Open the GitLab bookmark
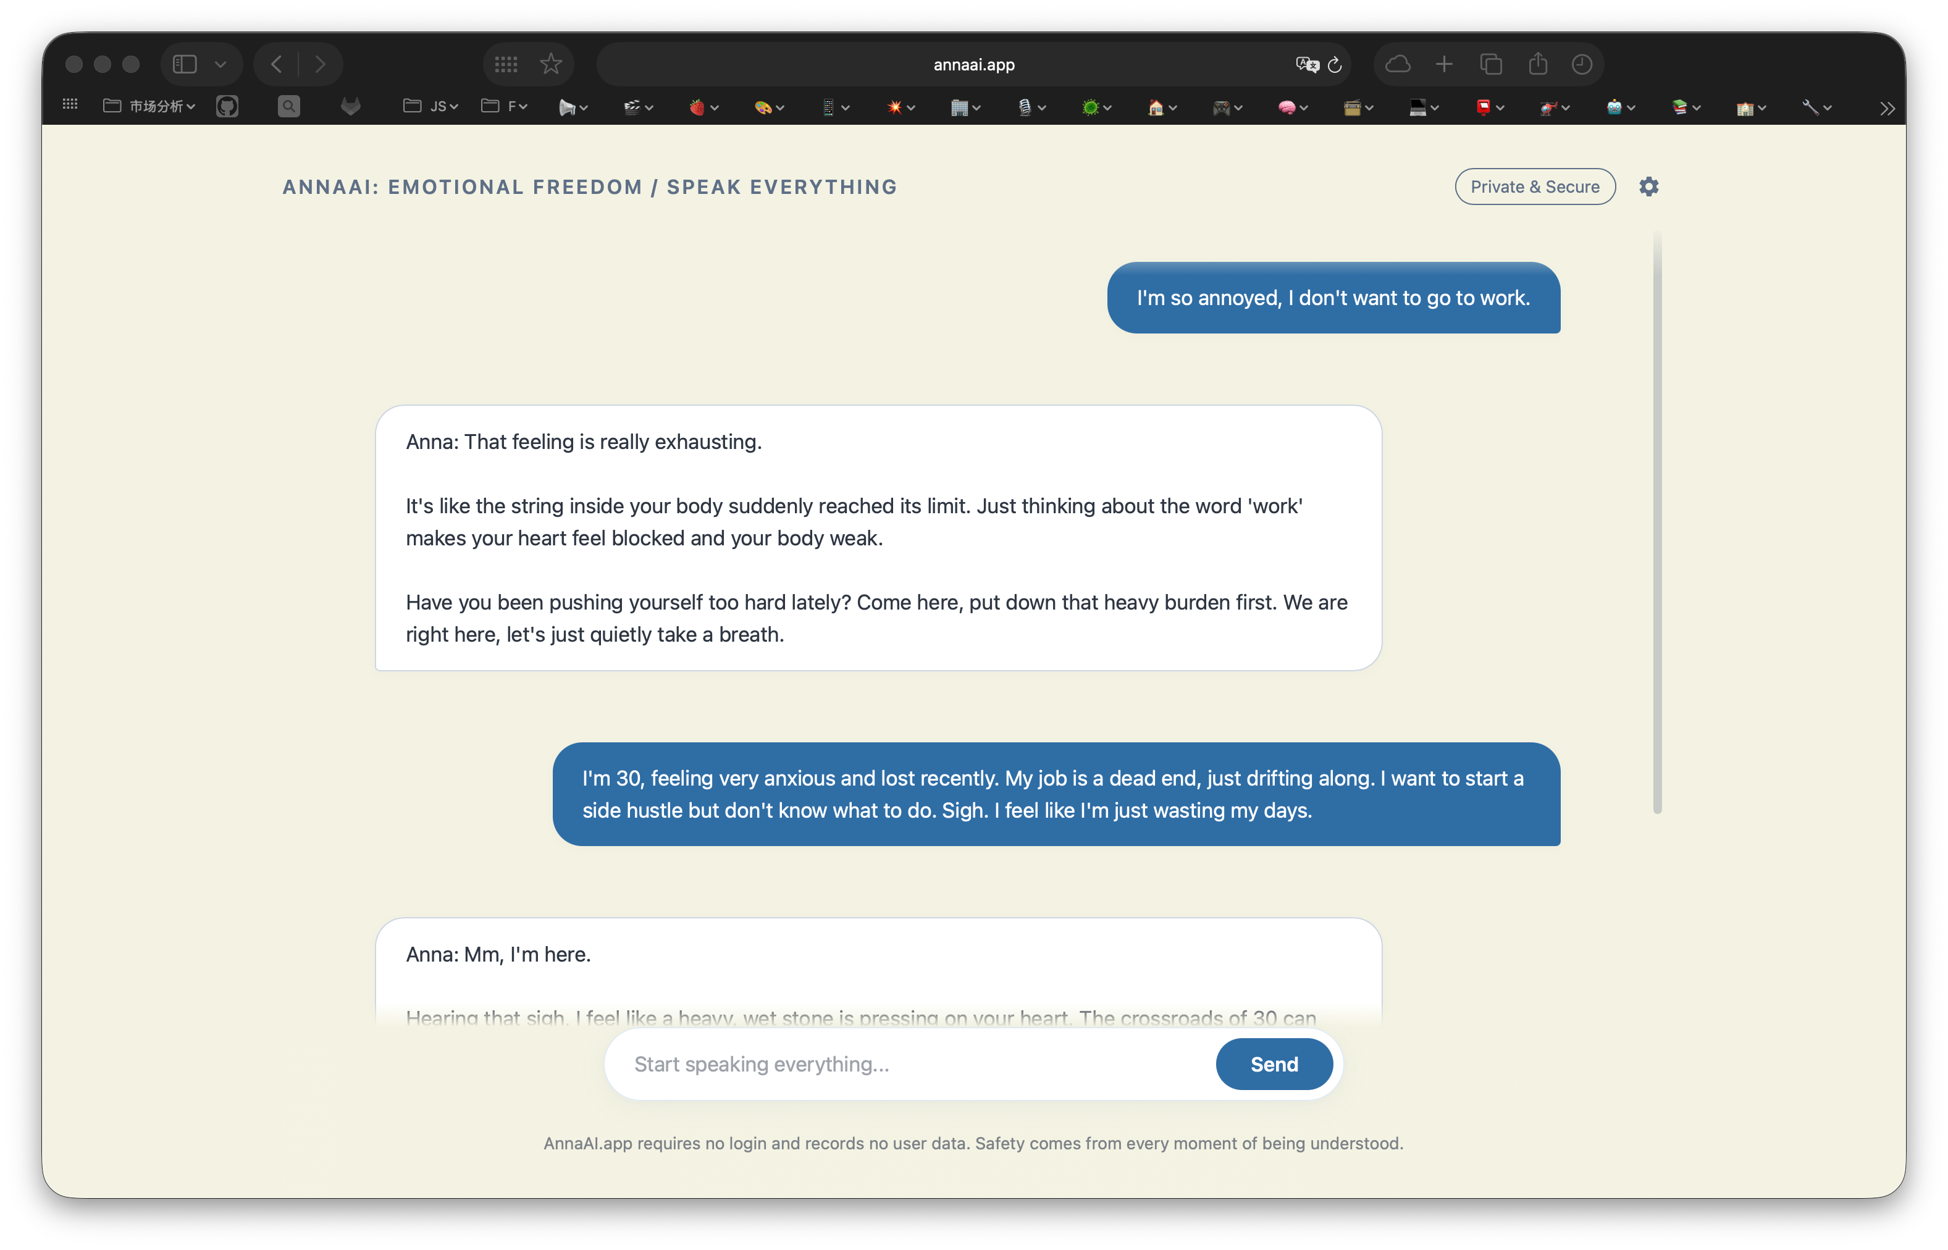This screenshot has width=1948, height=1250. [x=351, y=106]
